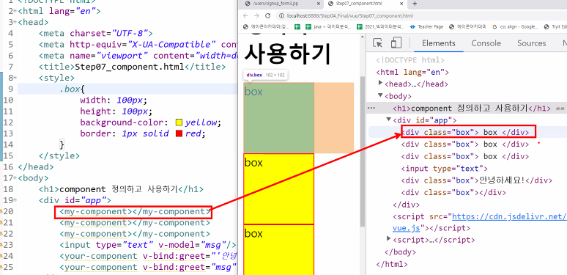Viewport: 567px width, 275px height.
Task: Collapse the body node in DOM tree
Action: [x=380, y=95]
